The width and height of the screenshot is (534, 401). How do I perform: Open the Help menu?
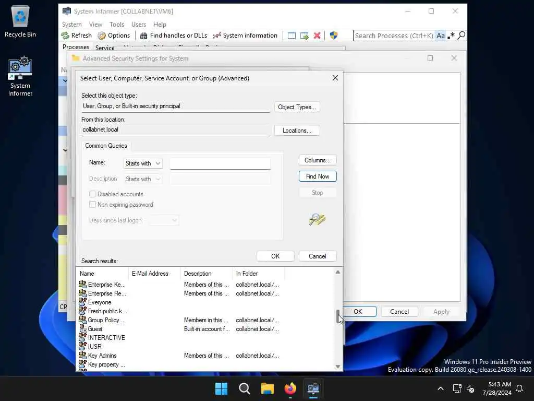pos(160,24)
